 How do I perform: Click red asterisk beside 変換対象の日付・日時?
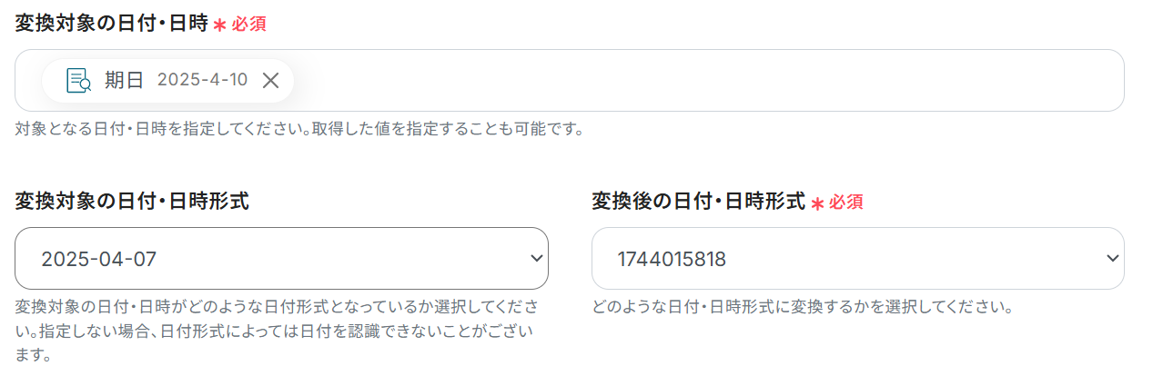point(219,25)
